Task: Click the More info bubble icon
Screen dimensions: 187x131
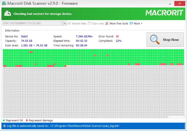Action: [x=131, y=23]
